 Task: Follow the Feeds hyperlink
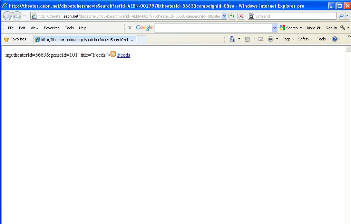(124, 55)
